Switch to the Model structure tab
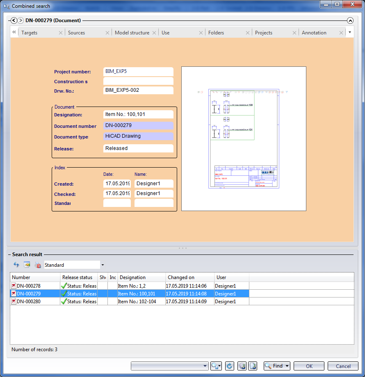The height and width of the screenshot is (377, 365). (132, 33)
